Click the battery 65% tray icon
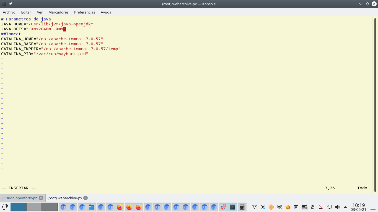The height and width of the screenshot is (212, 378). click(304, 207)
